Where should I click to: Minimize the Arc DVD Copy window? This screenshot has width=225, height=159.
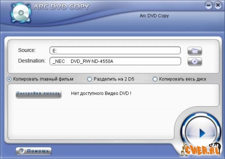coord(209,6)
